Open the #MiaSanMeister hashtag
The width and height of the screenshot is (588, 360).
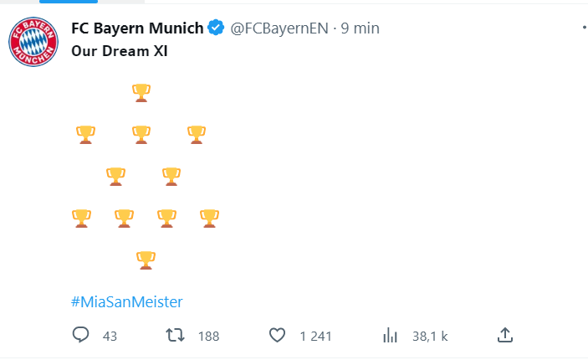coord(126,301)
